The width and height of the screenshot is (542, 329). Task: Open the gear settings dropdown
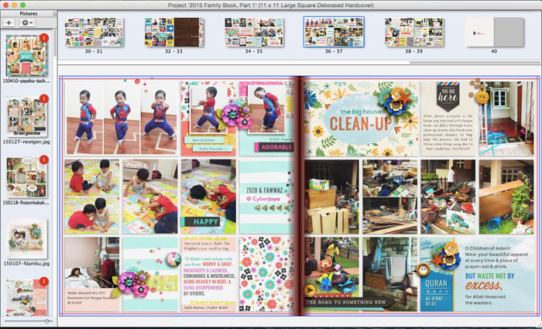(27, 22)
